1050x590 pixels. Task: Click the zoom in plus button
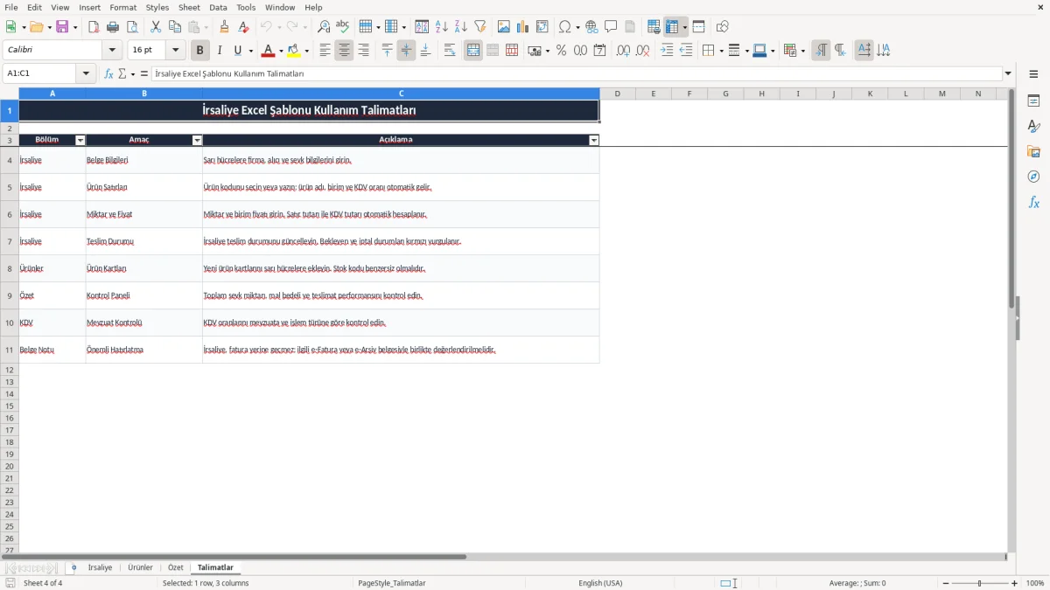(1014, 583)
